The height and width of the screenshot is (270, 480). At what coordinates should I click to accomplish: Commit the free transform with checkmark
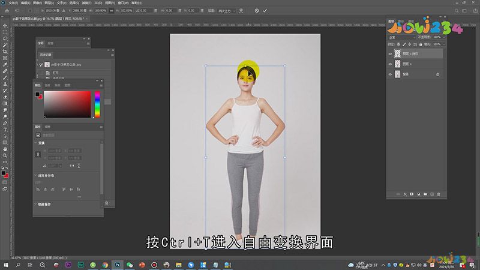[265, 11]
